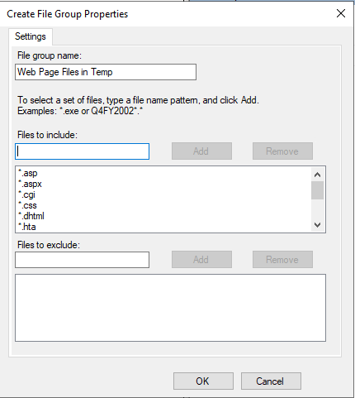Select the *.hta pattern
The width and height of the screenshot is (355, 398).
tap(27, 227)
